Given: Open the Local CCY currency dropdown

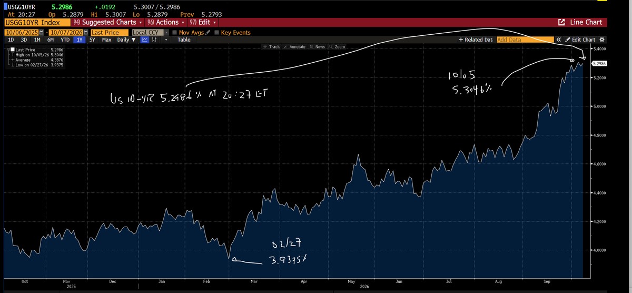Looking at the screenshot, I should click(150, 32).
